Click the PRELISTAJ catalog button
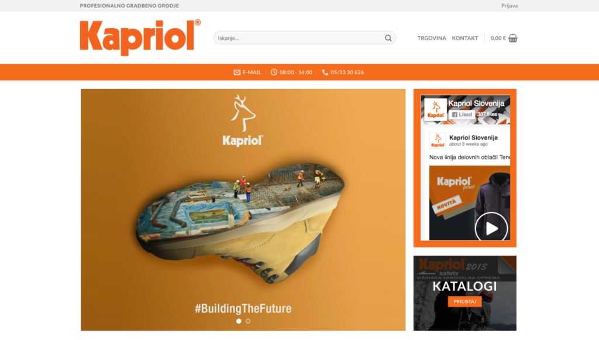This screenshot has height=340, width=599. (464, 301)
